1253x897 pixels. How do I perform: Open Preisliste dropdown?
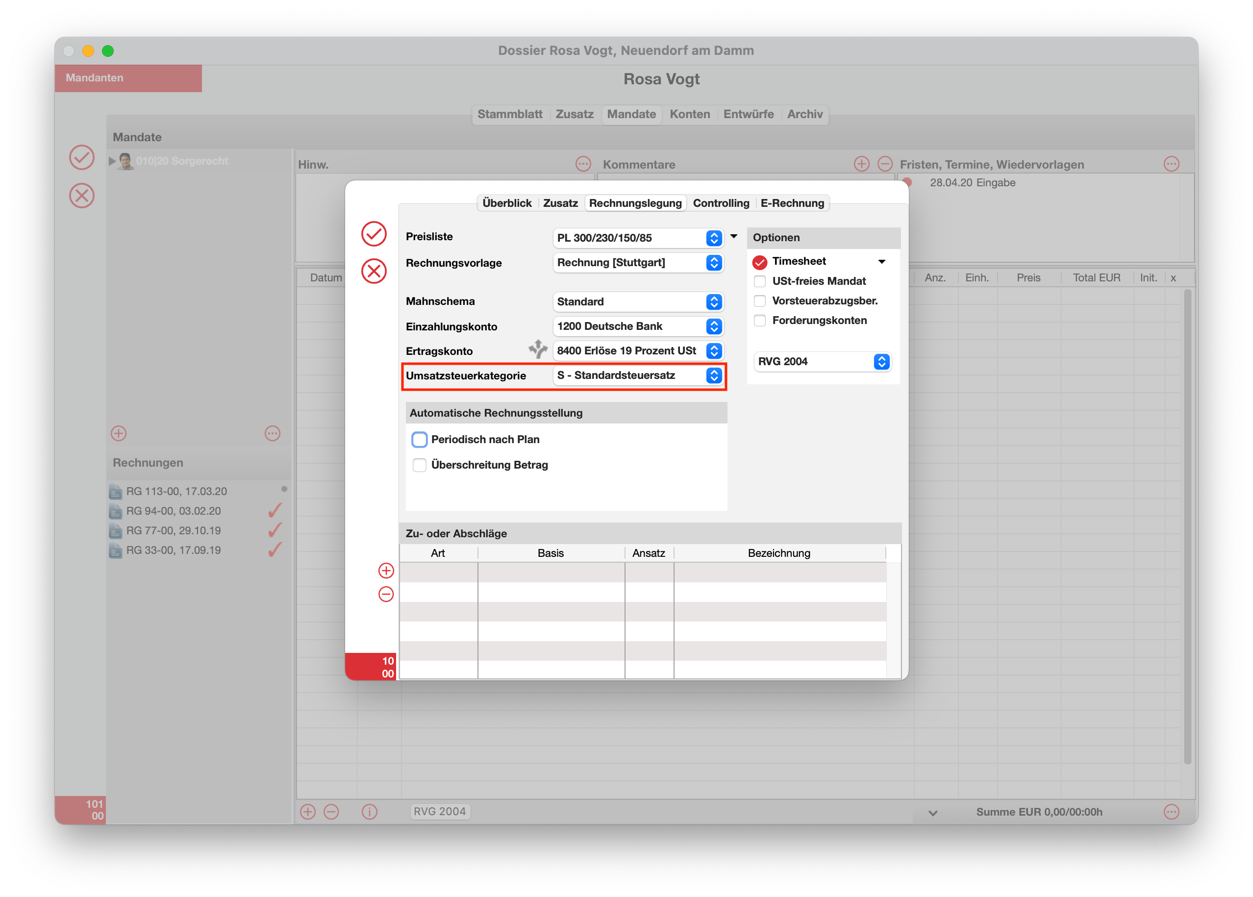pyautogui.click(x=638, y=238)
